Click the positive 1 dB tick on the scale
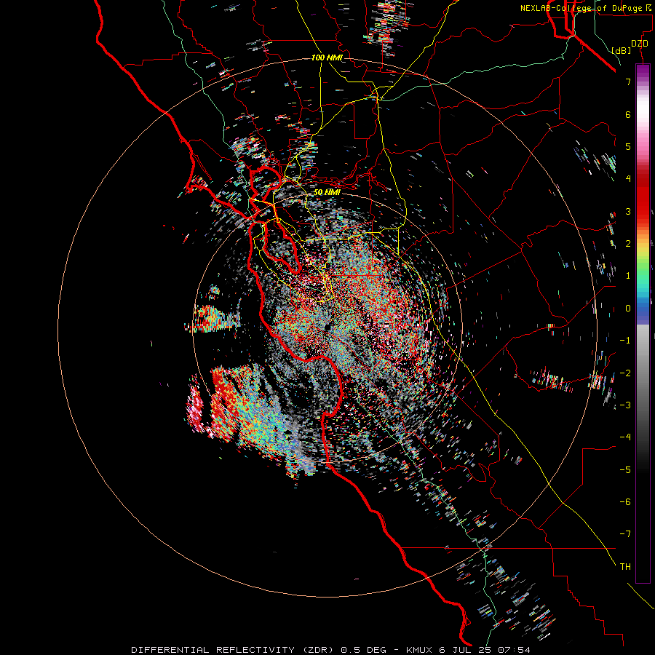This screenshot has width=655, height=655. [x=628, y=276]
